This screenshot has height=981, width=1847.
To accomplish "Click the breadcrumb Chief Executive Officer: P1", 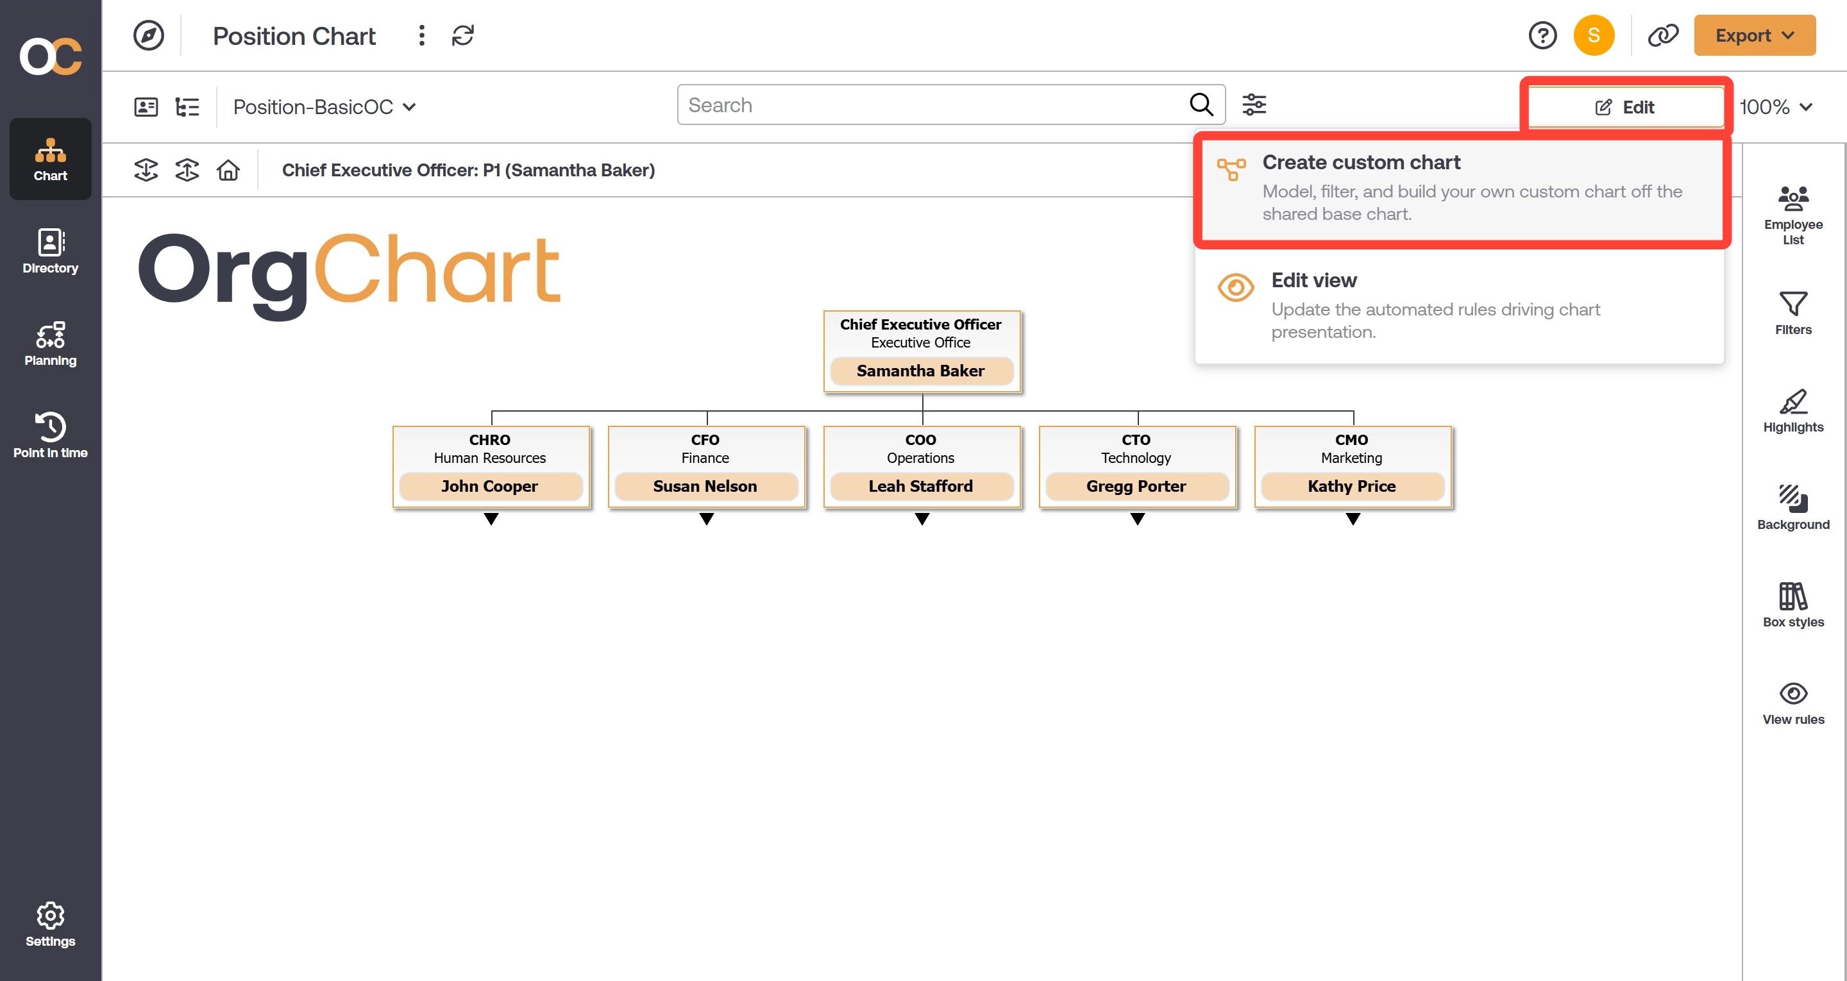I will click(468, 170).
